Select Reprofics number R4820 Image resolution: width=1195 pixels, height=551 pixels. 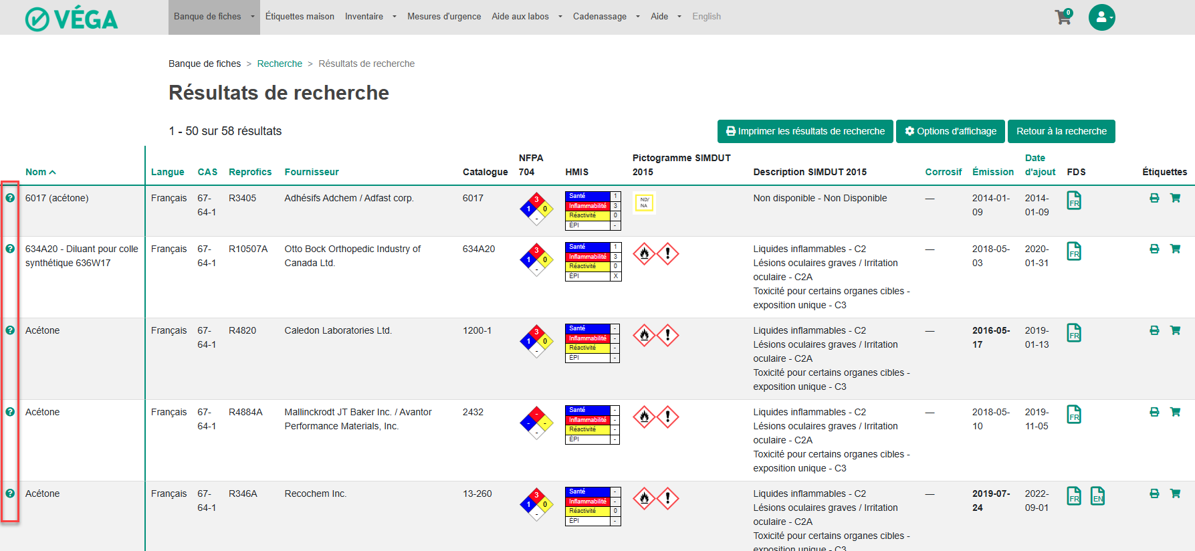[x=242, y=330]
